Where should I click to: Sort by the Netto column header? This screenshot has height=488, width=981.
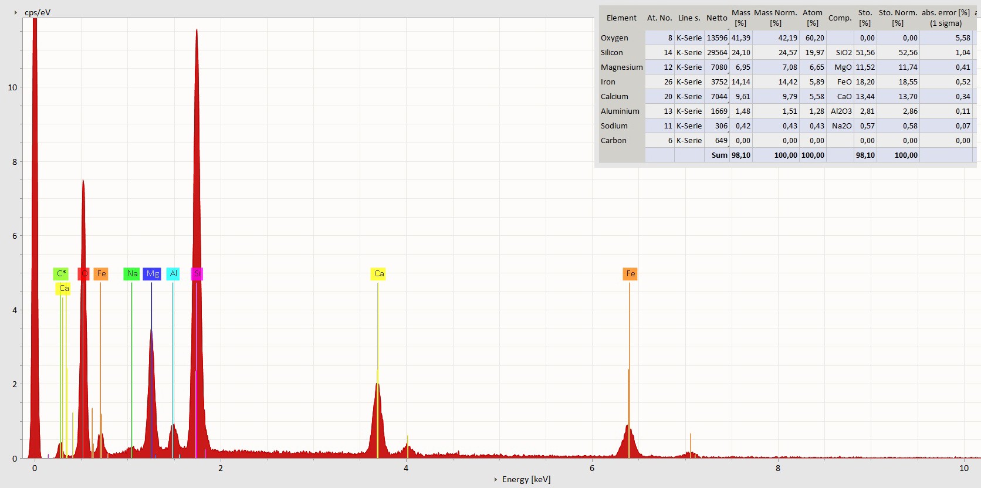point(716,18)
